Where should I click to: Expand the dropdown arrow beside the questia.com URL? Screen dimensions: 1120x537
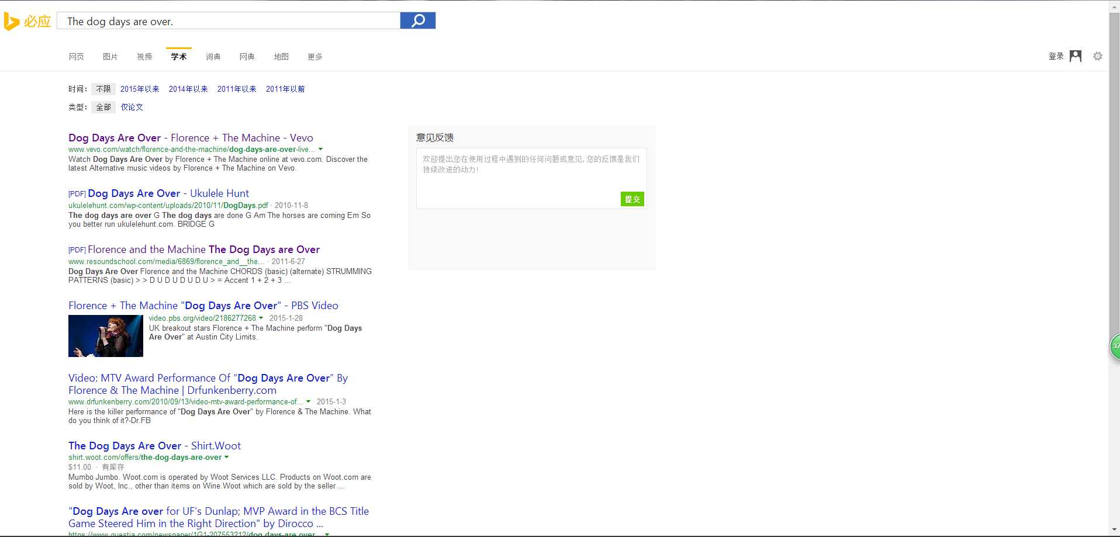coord(327,534)
